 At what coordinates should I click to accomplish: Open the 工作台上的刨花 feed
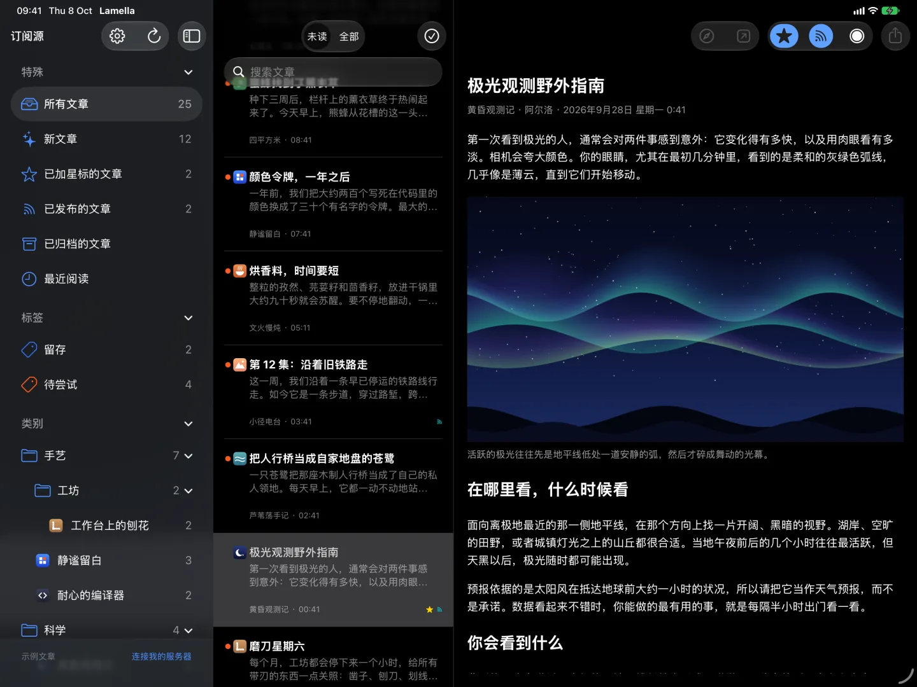(x=106, y=525)
